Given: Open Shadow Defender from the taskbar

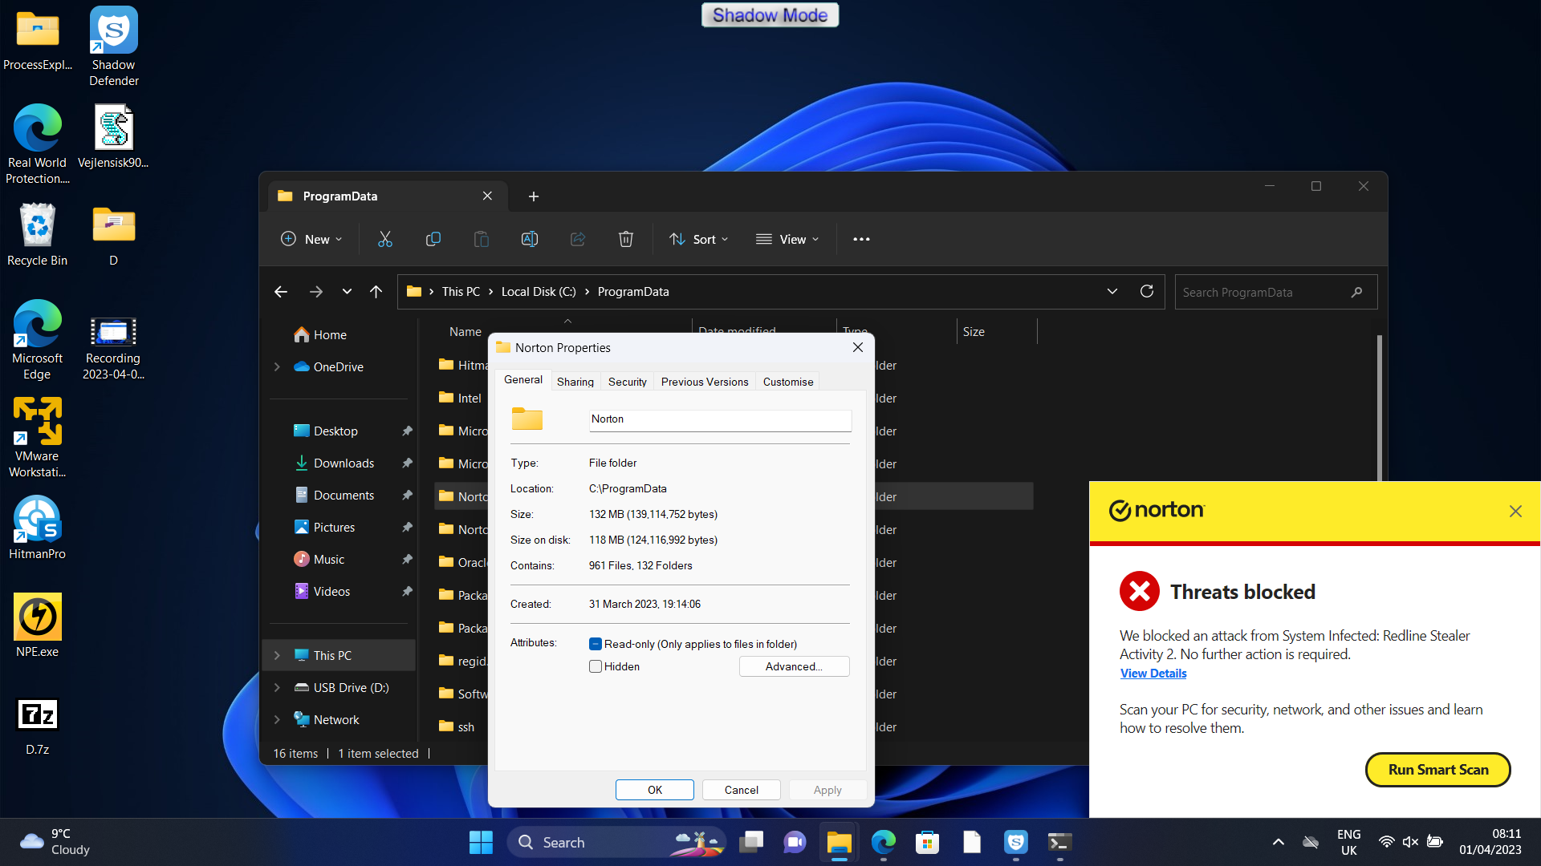Looking at the screenshot, I should 1016,842.
